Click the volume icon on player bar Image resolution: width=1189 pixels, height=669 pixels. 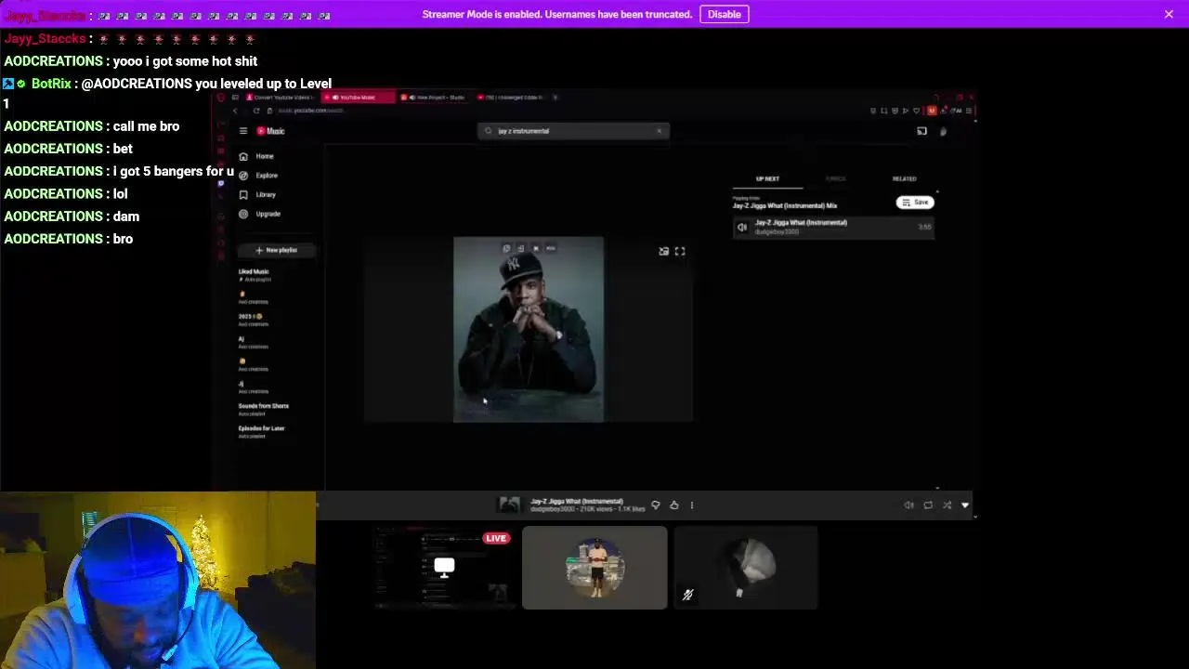[909, 505]
